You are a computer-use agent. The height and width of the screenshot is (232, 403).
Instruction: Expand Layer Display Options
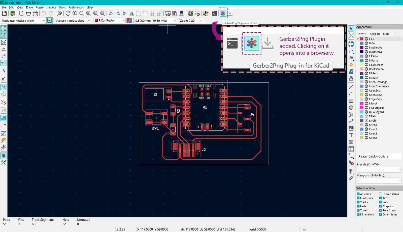[x=374, y=156]
